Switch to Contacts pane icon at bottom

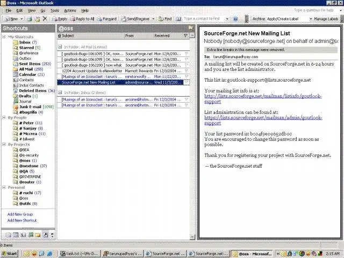tap(23, 235)
